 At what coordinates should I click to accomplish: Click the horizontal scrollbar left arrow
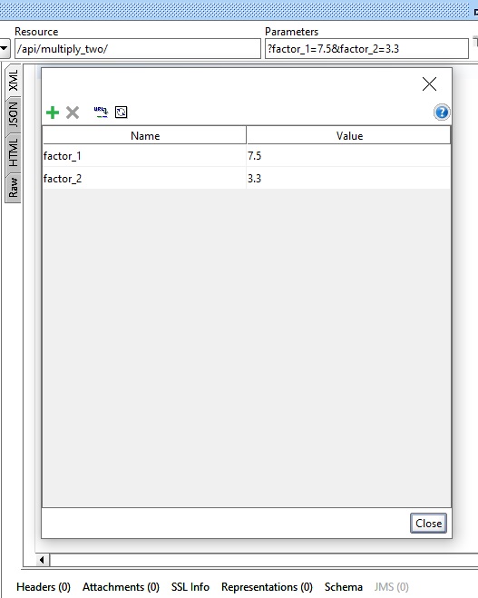[x=42, y=560]
